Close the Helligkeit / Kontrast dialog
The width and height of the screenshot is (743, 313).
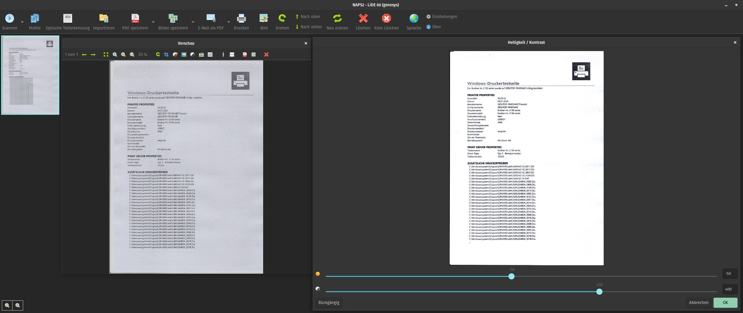(x=735, y=42)
